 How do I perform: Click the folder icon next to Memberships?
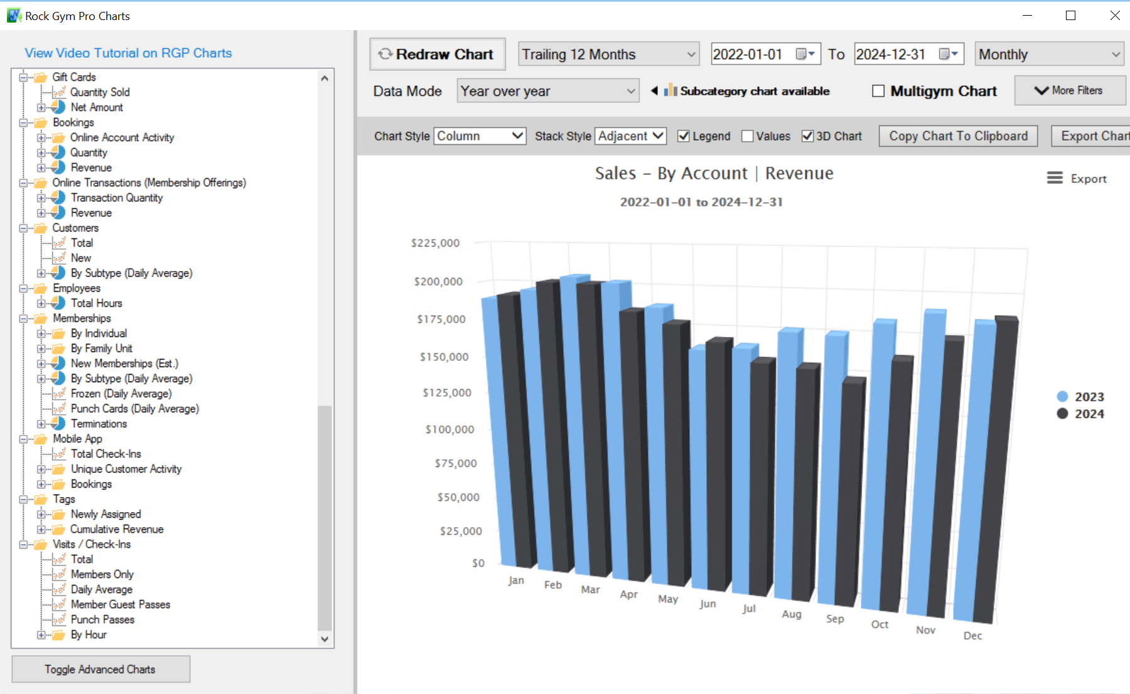pyautogui.click(x=41, y=319)
